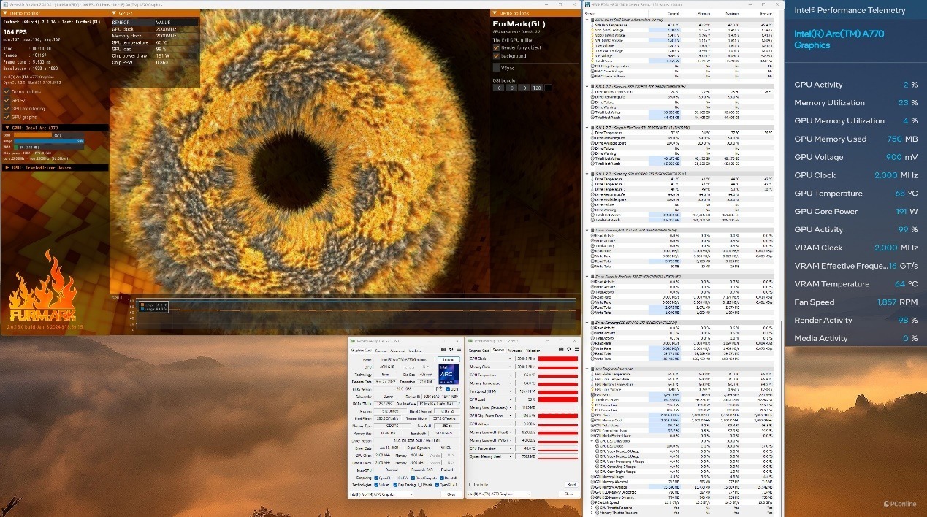The height and width of the screenshot is (517, 927).
Task: Click the HWiNFO title bar app icon
Action: (589, 4)
